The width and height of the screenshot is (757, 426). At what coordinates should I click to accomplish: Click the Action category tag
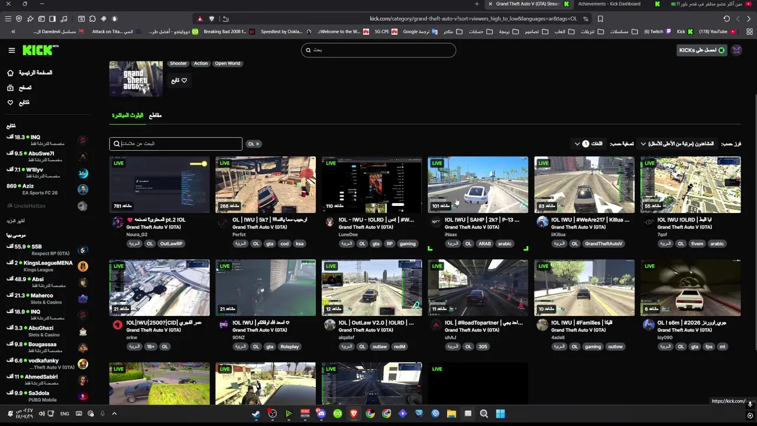(x=200, y=63)
